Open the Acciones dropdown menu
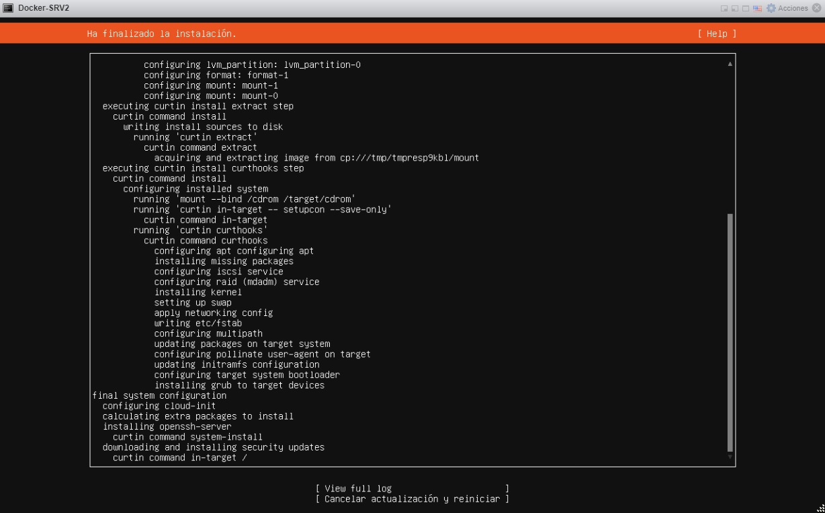The height and width of the screenshot is (513, 825). (x=793, y=8)
